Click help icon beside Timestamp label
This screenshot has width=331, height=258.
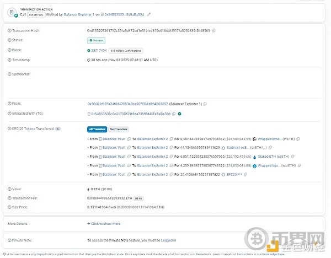[9, 60]
